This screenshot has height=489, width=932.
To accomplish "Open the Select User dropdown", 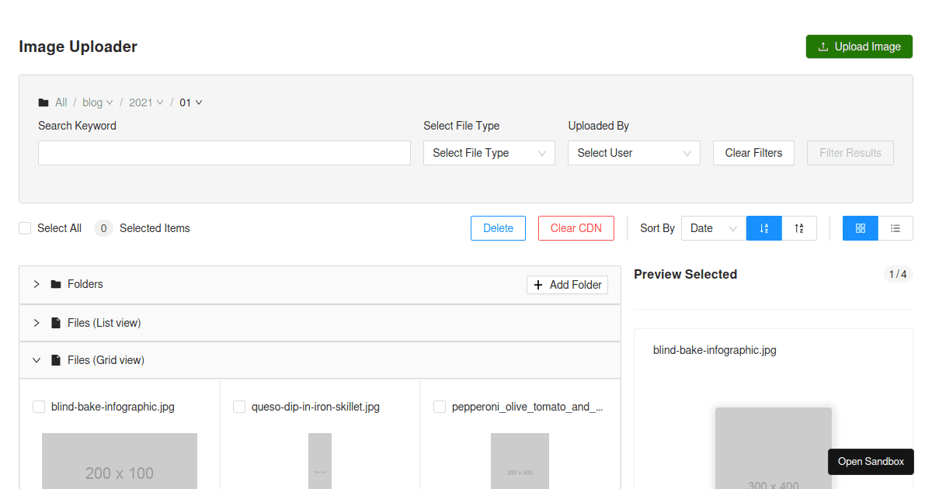I will 634,153.
